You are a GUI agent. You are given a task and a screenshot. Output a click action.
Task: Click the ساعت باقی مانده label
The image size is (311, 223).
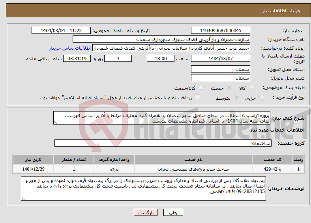coord(44,59)
